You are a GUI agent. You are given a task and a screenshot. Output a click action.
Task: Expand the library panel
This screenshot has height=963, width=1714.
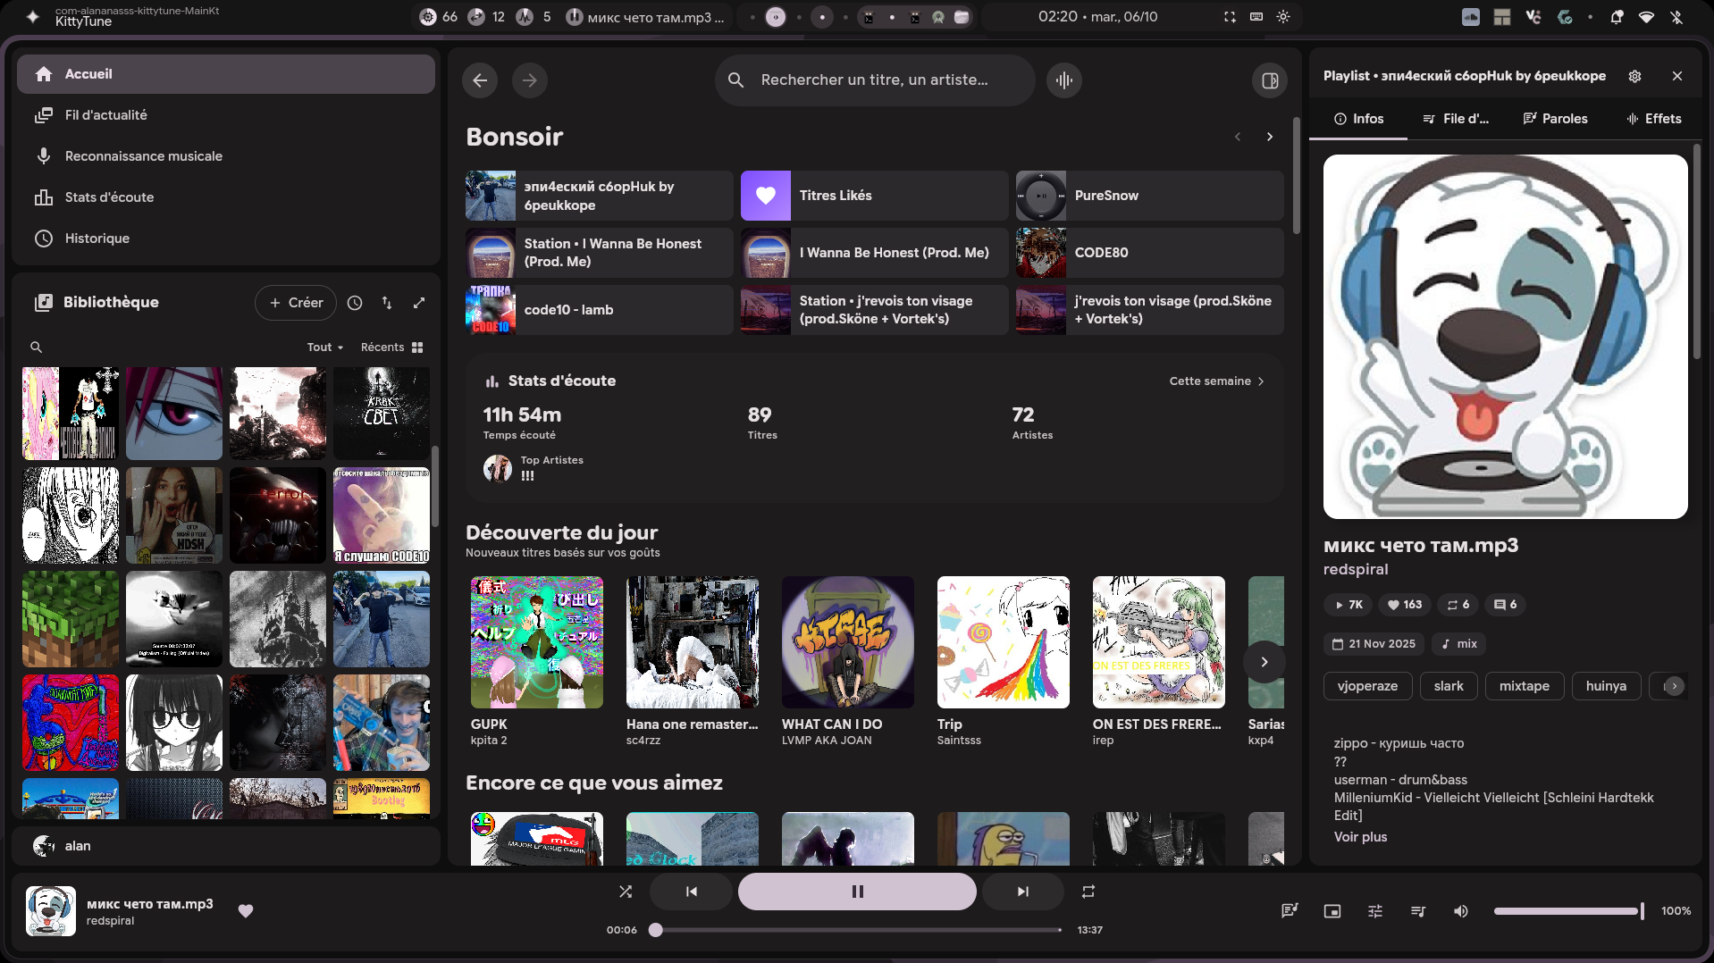click(419, 303)
